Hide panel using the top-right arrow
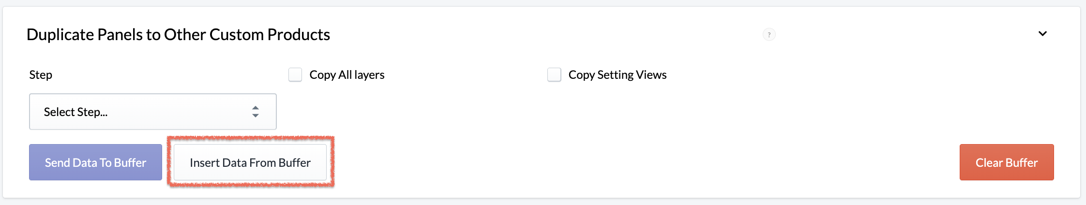This screenshot has height=205, width=1086. [1043, 34]
